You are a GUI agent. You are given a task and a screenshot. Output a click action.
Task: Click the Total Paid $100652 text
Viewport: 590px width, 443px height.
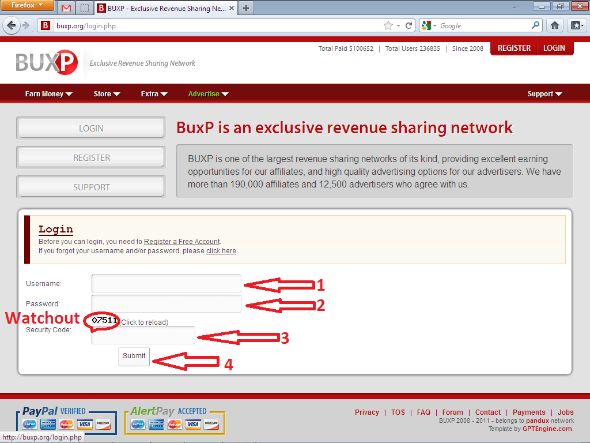pyautogui.click(x=346, y=48)
